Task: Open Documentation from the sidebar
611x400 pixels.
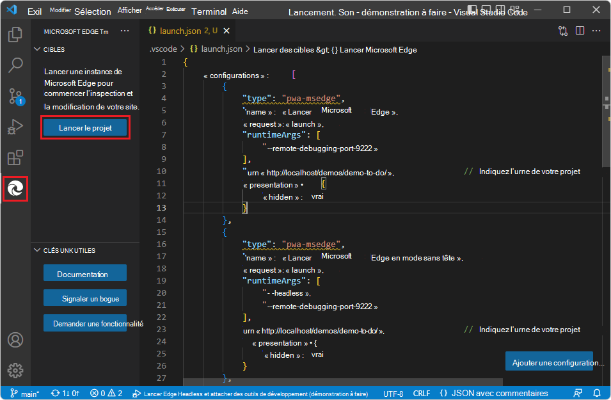Action: tap(84, 273)
